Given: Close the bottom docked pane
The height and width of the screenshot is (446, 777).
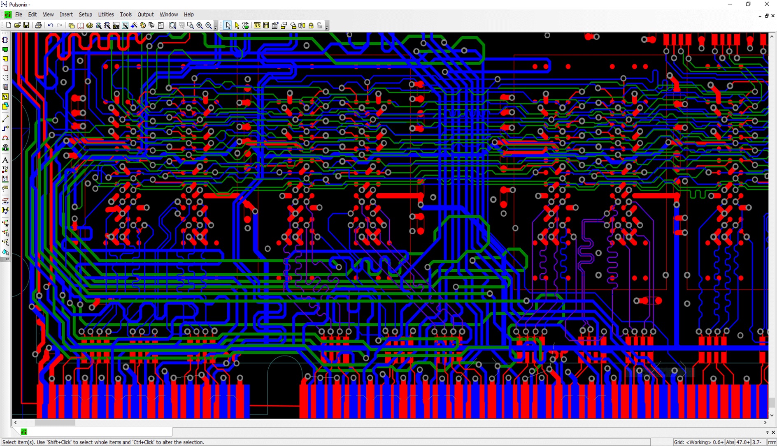Looking at the screenshot, I should (x=773, y=432).
